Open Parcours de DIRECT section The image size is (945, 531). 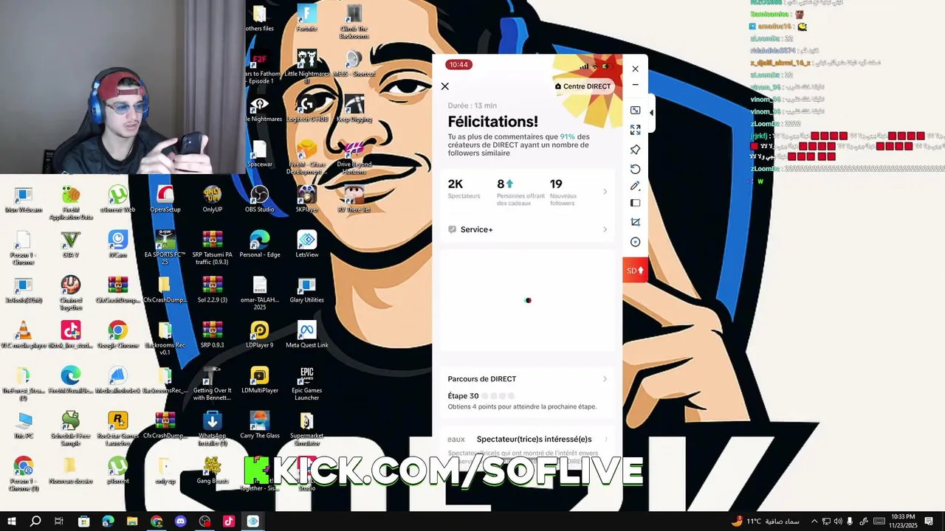pos(527,379)
